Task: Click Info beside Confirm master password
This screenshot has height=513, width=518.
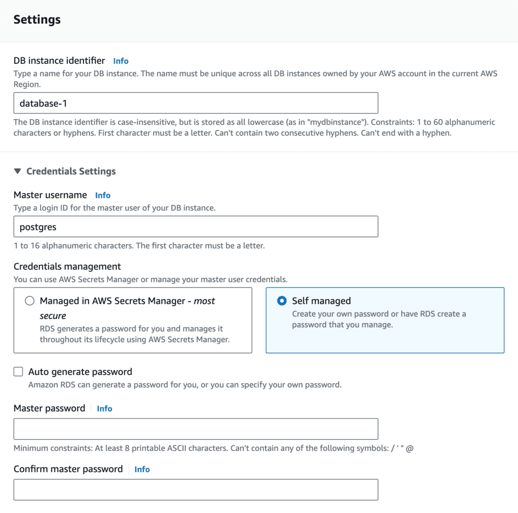Action: [142, 469]
